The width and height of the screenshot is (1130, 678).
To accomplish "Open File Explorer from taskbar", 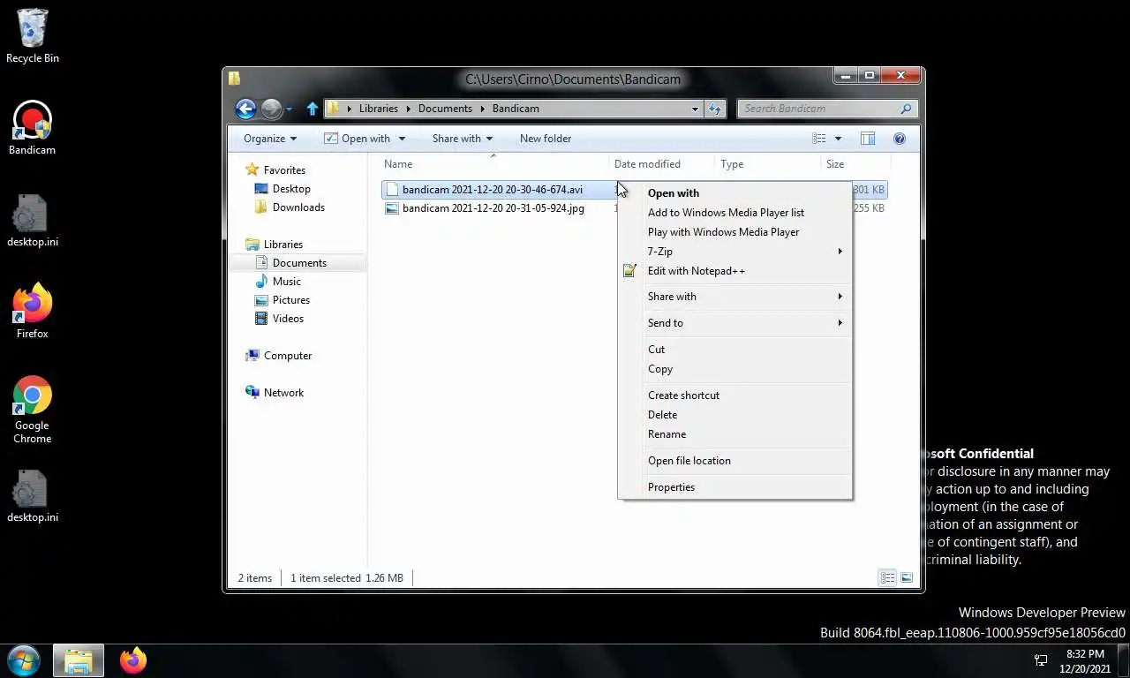I will [x=78, y=660].
